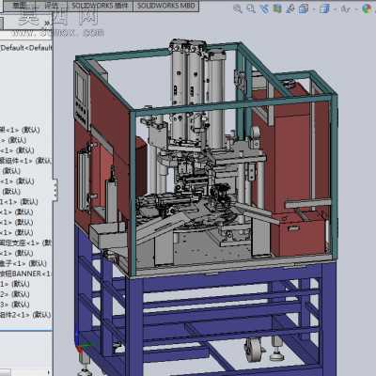Screen dimensions: 376x376
Task: Switch to the 评估 tab
Action: tap(51, 6)
